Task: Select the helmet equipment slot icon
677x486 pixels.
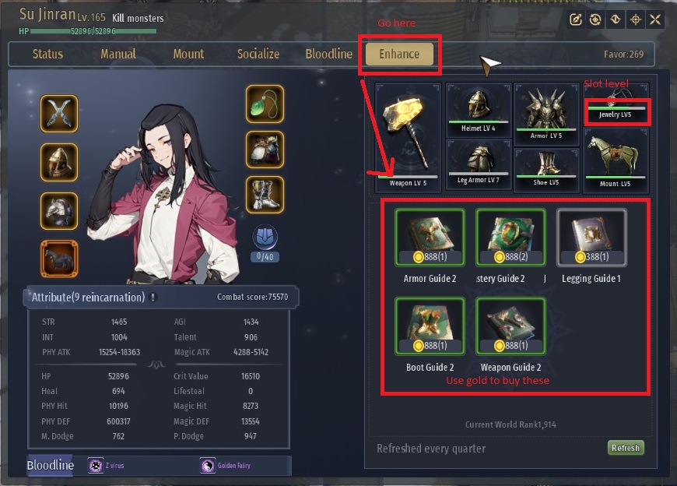Action: (59, 163)
